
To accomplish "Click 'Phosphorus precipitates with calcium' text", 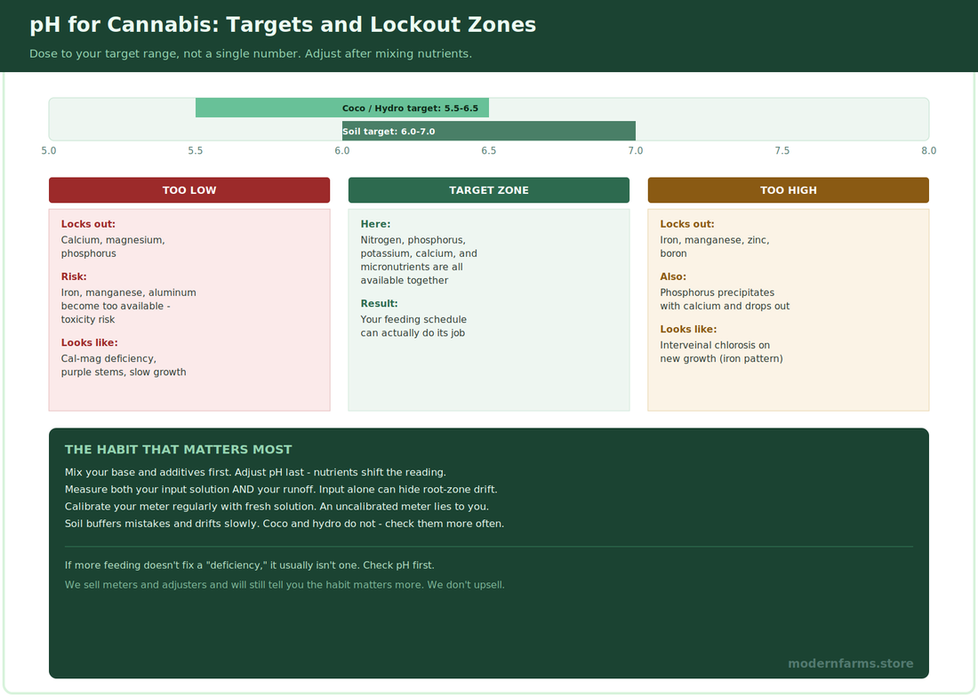I will click(725, 300).
